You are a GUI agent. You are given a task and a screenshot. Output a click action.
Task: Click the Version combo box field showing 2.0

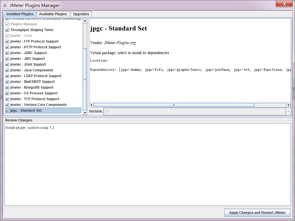pyautogui.click(x=194, y=111)
